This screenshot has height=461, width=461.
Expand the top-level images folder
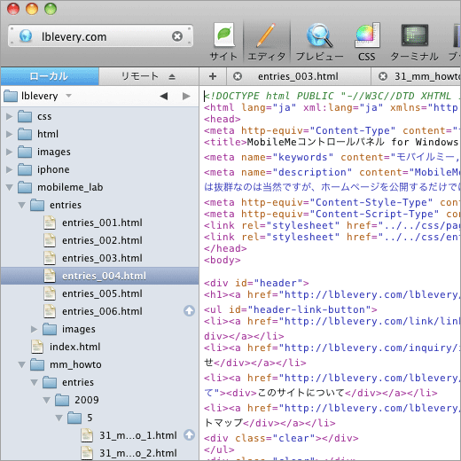10,152
